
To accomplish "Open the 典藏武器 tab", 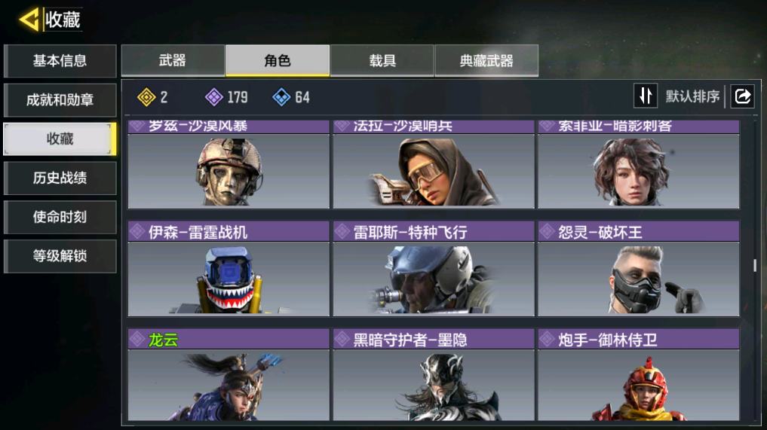I will point(486,60).
